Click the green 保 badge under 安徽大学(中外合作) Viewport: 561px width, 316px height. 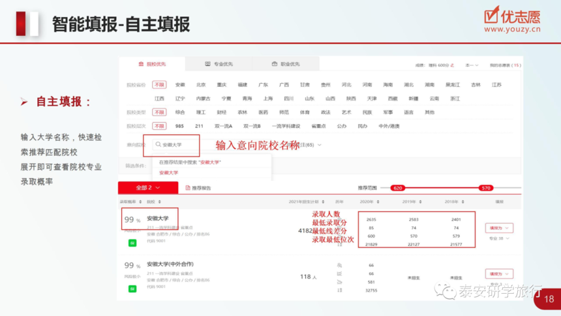[132, 289]
